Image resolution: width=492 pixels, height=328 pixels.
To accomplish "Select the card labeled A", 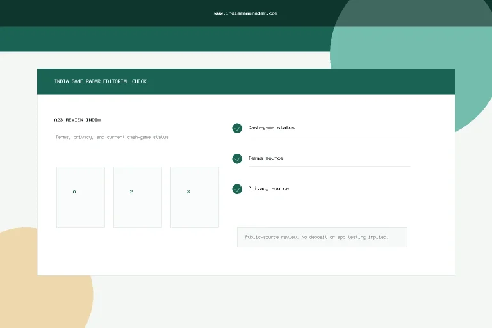I will pos(81,197).
